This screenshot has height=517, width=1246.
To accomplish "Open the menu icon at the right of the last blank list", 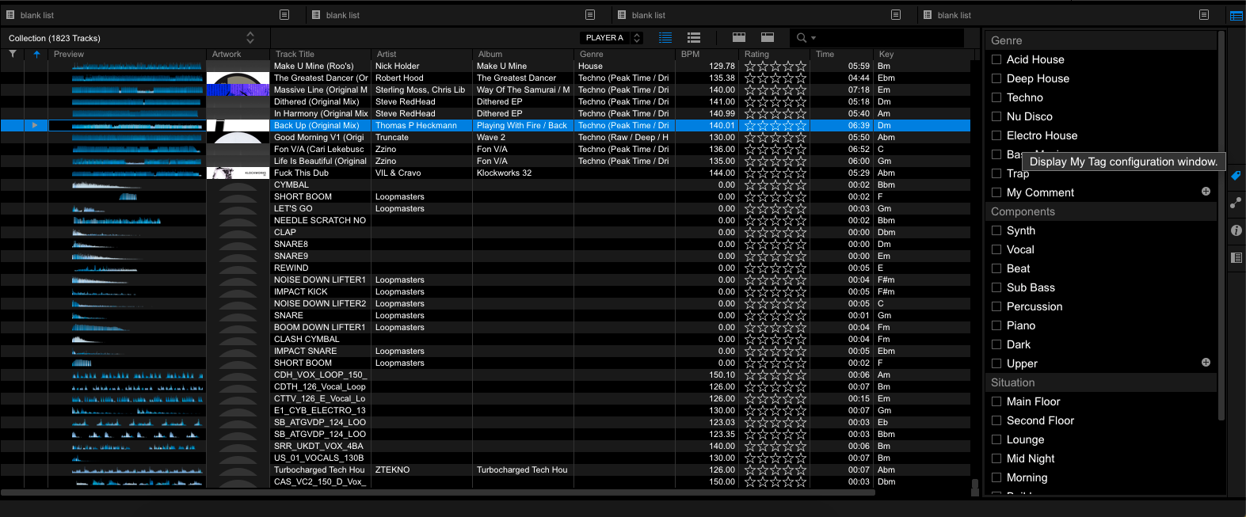I will [1204, 15].
